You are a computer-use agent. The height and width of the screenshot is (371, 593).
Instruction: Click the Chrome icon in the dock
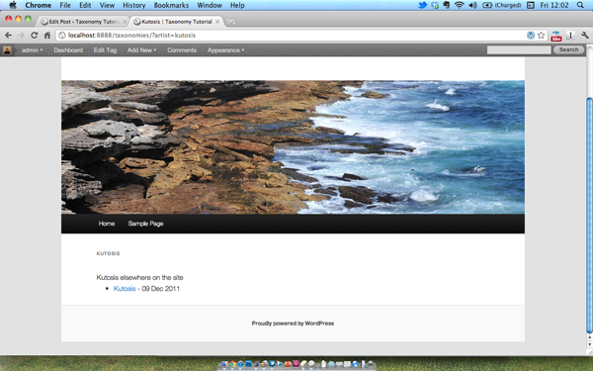[x=232, y=364]
